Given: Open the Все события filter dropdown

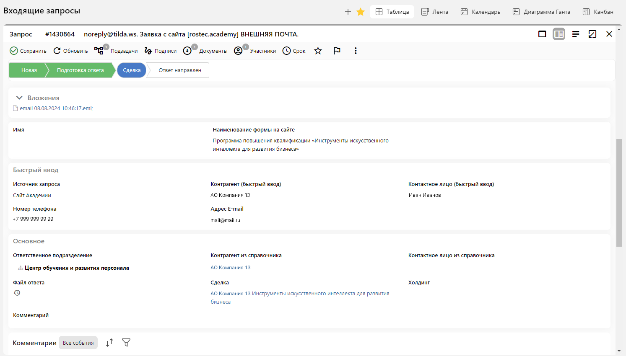Looking at the screenshot, I should click(78, 342).
